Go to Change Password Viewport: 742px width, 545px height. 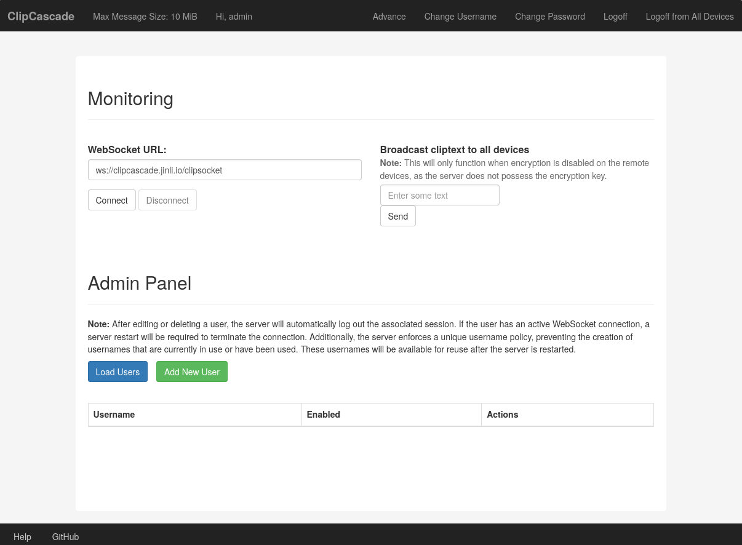pos(550,17)
